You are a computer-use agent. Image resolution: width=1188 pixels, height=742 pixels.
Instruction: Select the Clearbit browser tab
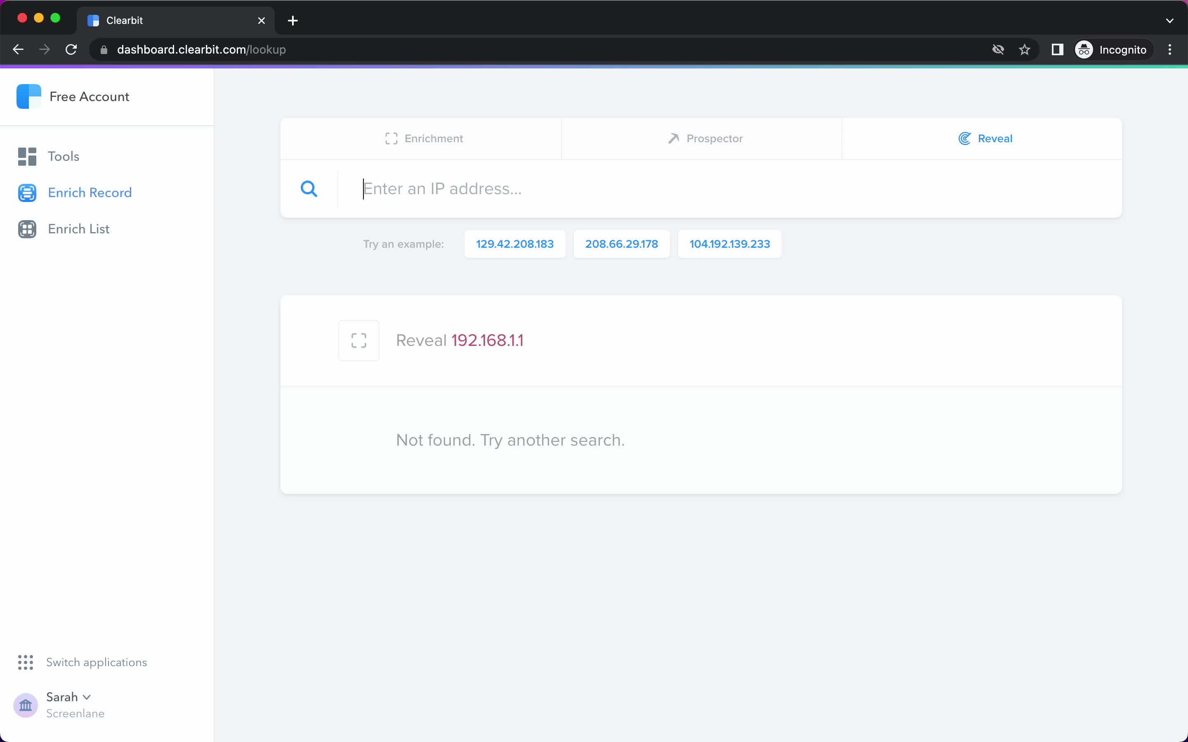(176, 21)
